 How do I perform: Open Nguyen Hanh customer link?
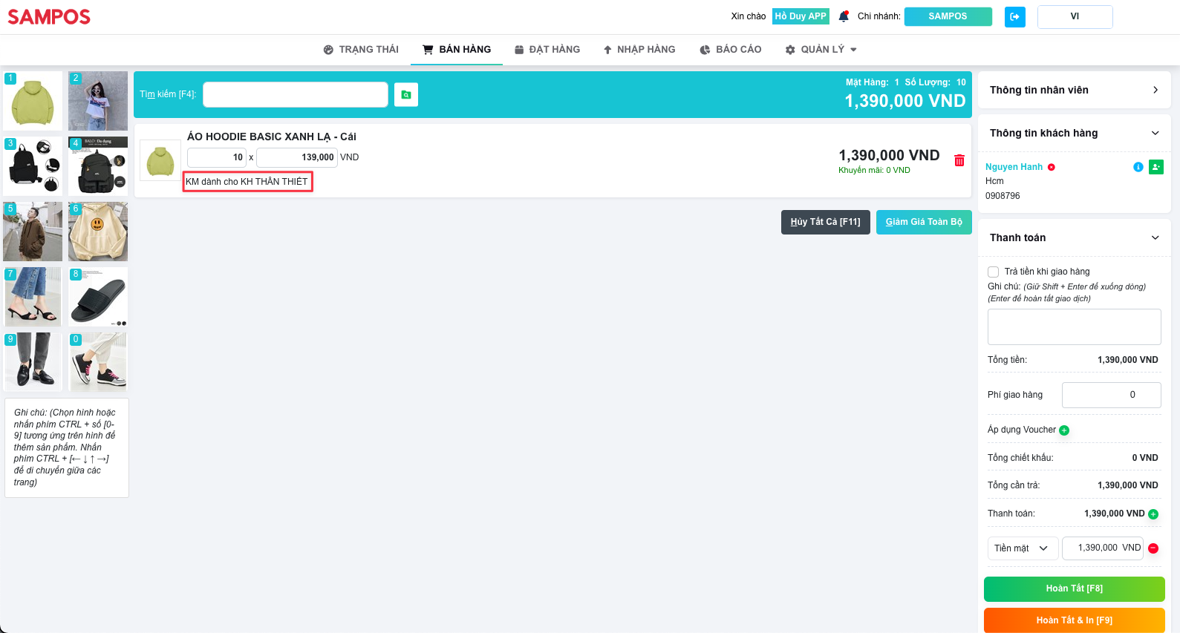pos(1014,167)
